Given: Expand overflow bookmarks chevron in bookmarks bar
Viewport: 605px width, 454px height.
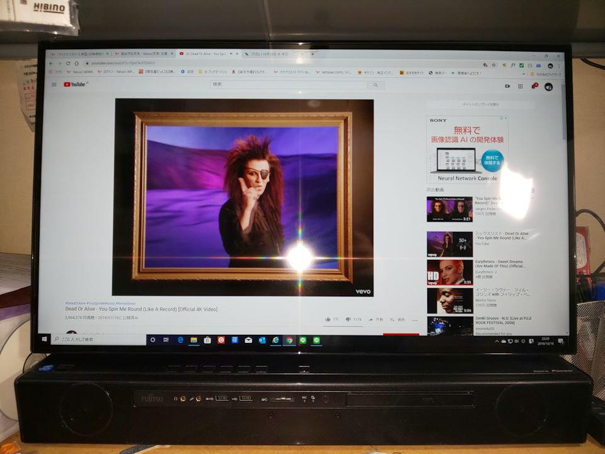Looking at the screenshot, I should 523,73.
